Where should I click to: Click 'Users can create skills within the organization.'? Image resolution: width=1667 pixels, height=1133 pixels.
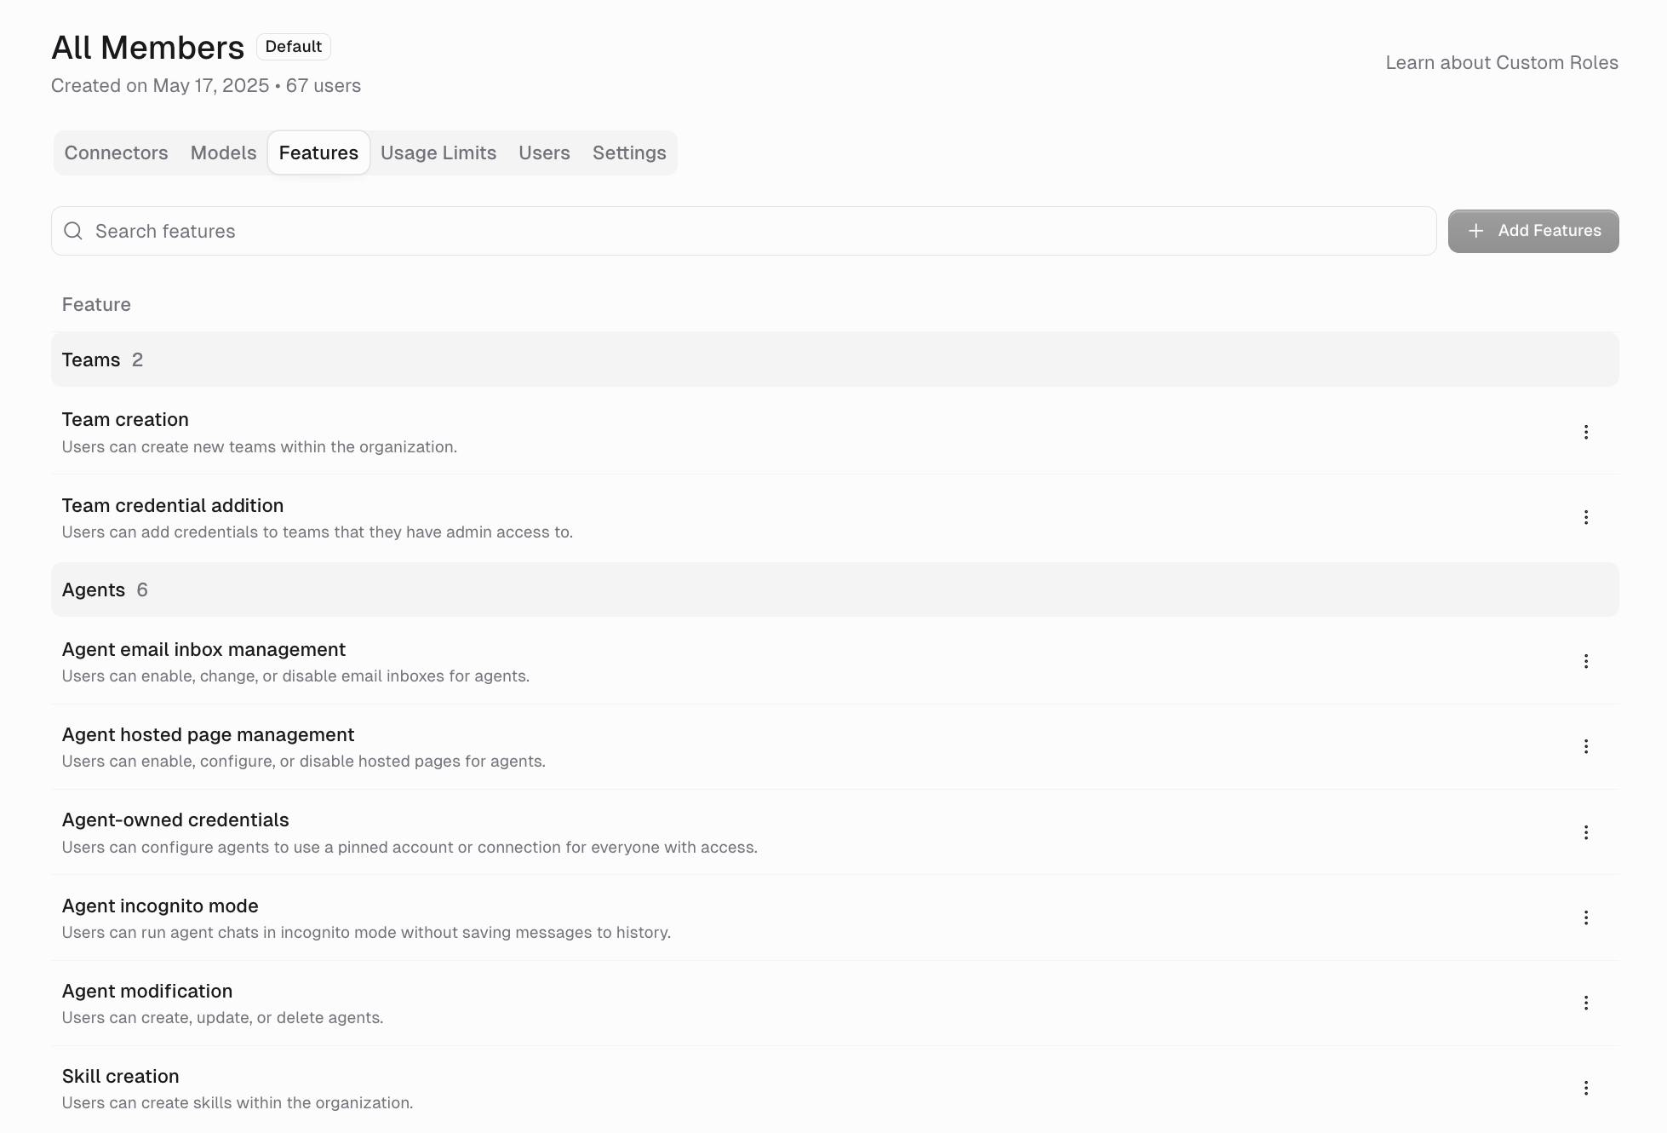pos(238,1103)
